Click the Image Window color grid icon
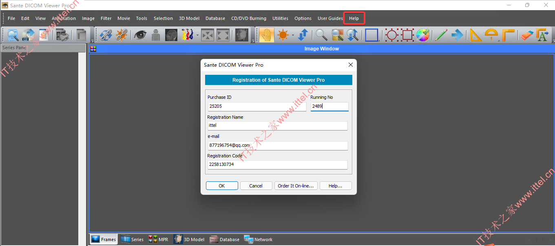 [x=93, y=49]
